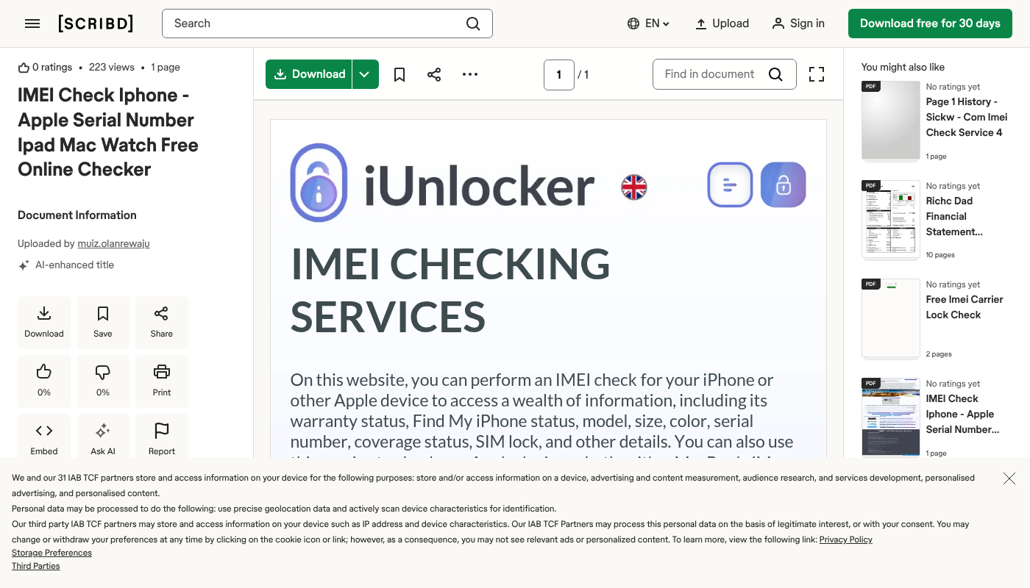Enter fullscreen document view

tap(817, 74)
